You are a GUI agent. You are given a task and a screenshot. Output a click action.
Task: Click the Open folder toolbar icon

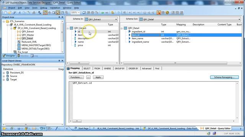10,13
